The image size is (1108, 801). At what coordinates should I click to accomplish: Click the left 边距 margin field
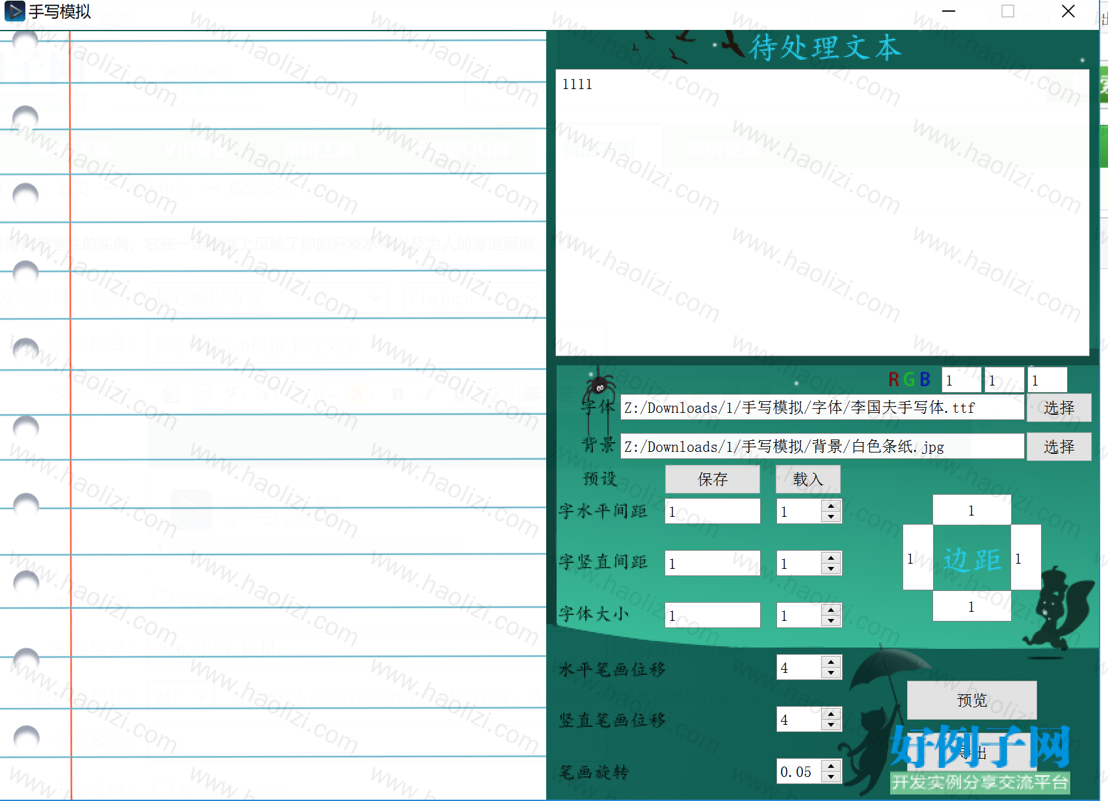[x=918, y=558]
